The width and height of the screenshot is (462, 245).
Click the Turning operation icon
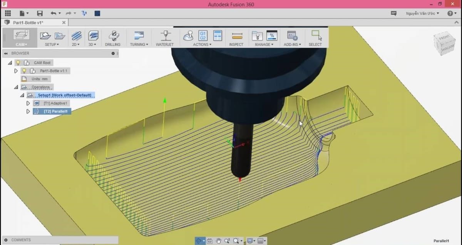point(139,36)
